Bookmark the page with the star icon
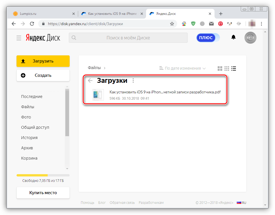The height and width of the screenshot is (215, 275). point(172,24)
